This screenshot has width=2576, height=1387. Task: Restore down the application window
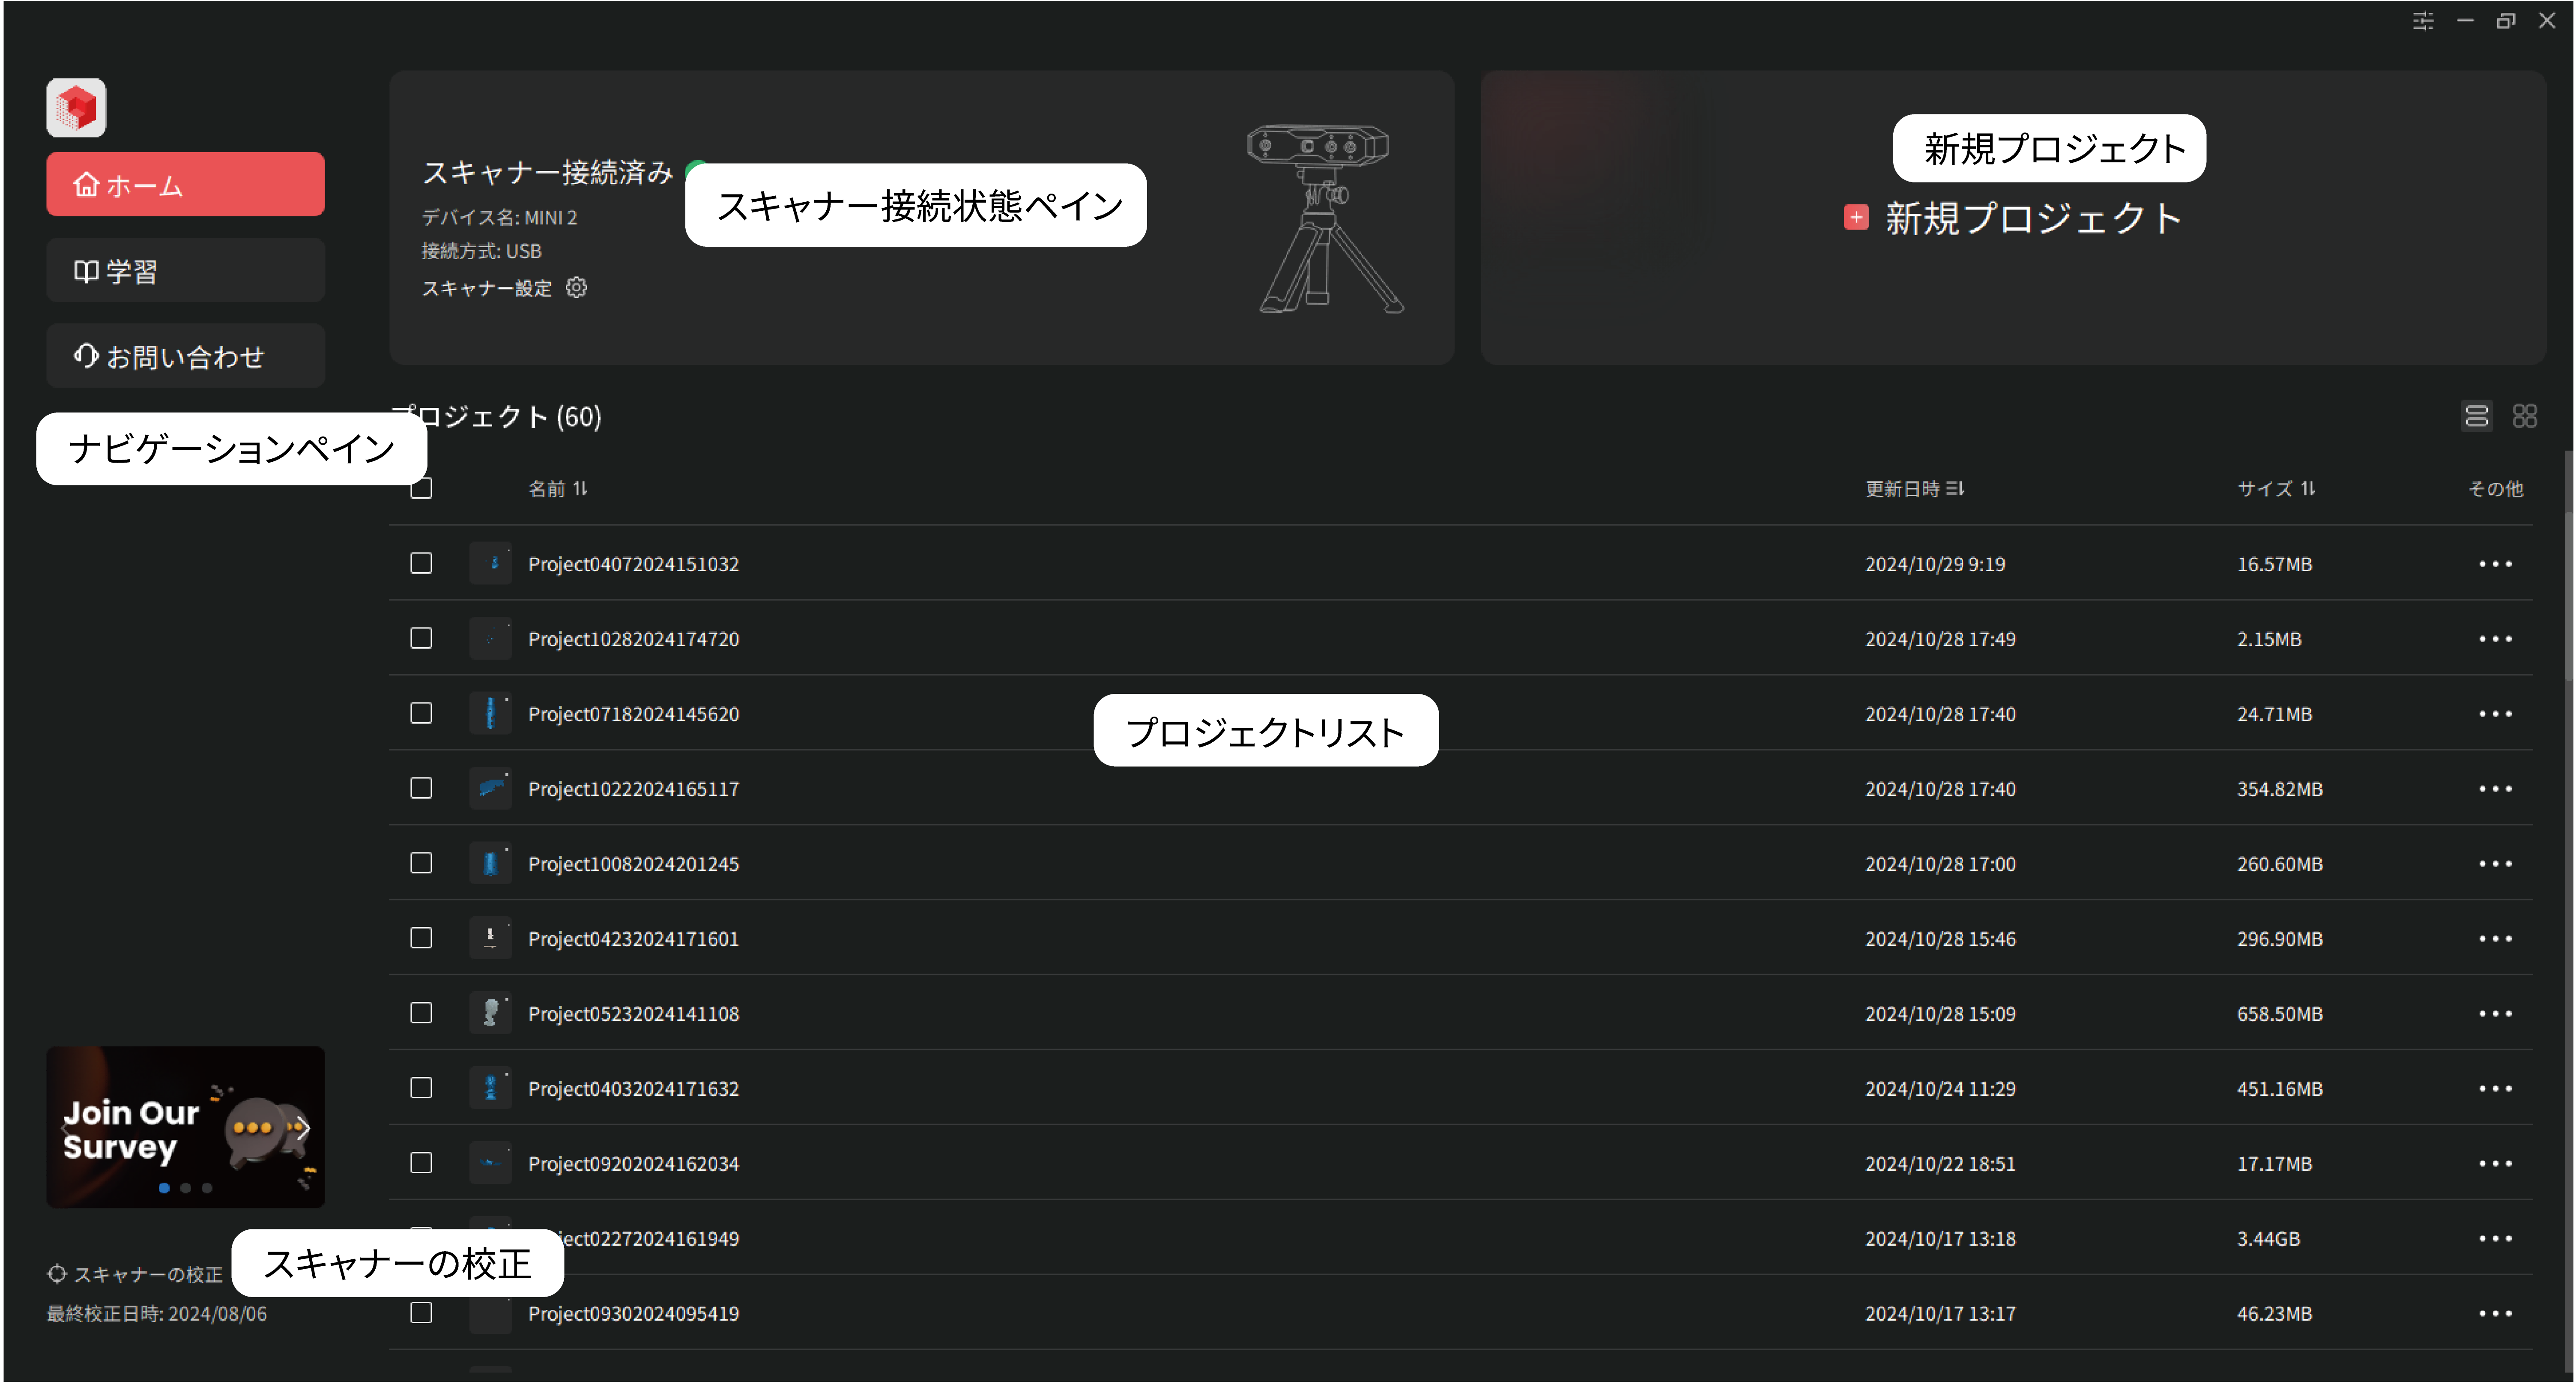coord(2505,21)
